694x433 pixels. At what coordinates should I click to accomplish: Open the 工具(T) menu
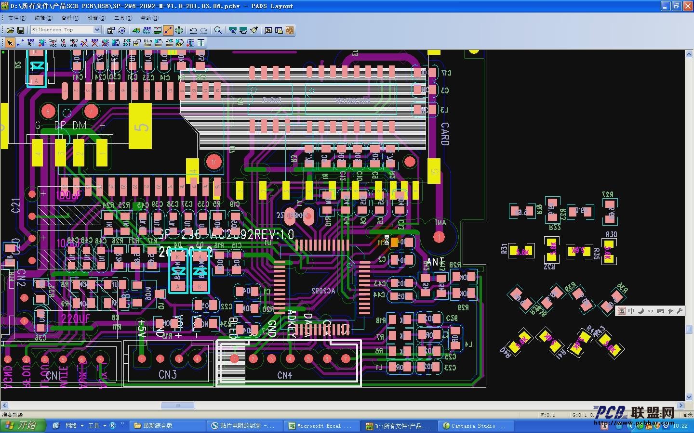pos(123,18)
